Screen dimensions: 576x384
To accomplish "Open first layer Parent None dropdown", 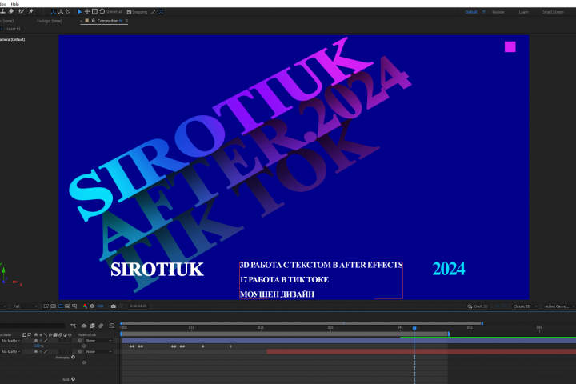I will pos(98,341).
